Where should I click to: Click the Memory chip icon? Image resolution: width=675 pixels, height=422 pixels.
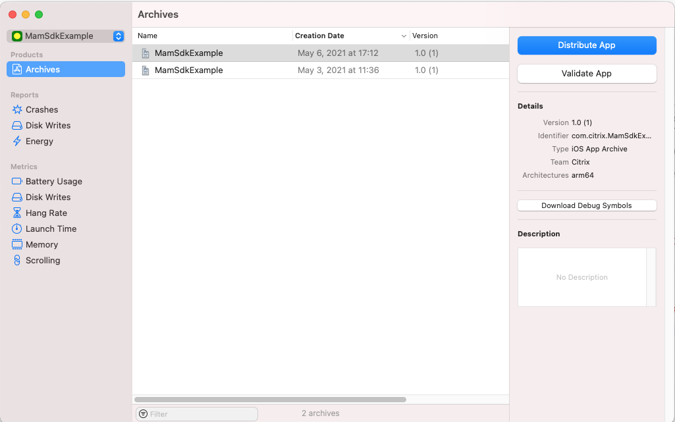[17, 244]
